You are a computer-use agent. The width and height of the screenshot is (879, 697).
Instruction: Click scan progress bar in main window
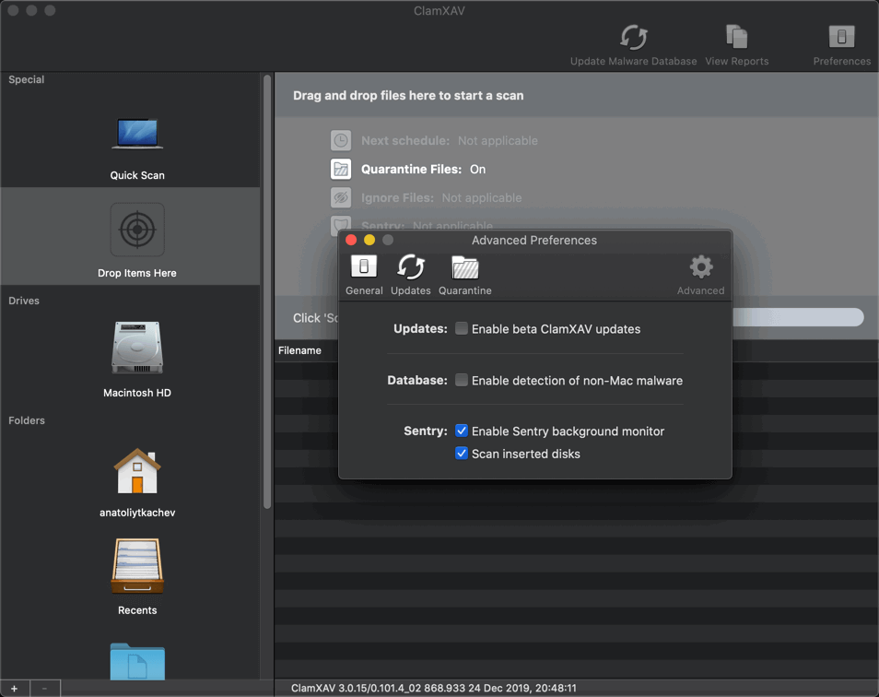click(x=798, y=317)
